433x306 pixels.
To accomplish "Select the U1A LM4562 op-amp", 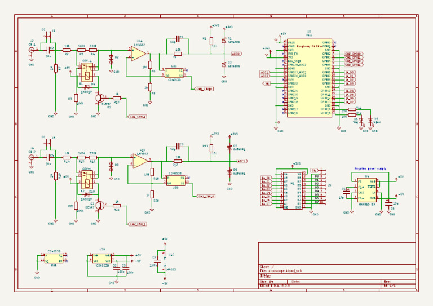I will (139, 54).
